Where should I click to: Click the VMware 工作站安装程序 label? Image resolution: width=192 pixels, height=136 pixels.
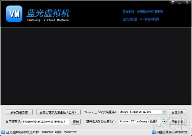[100, 112]
